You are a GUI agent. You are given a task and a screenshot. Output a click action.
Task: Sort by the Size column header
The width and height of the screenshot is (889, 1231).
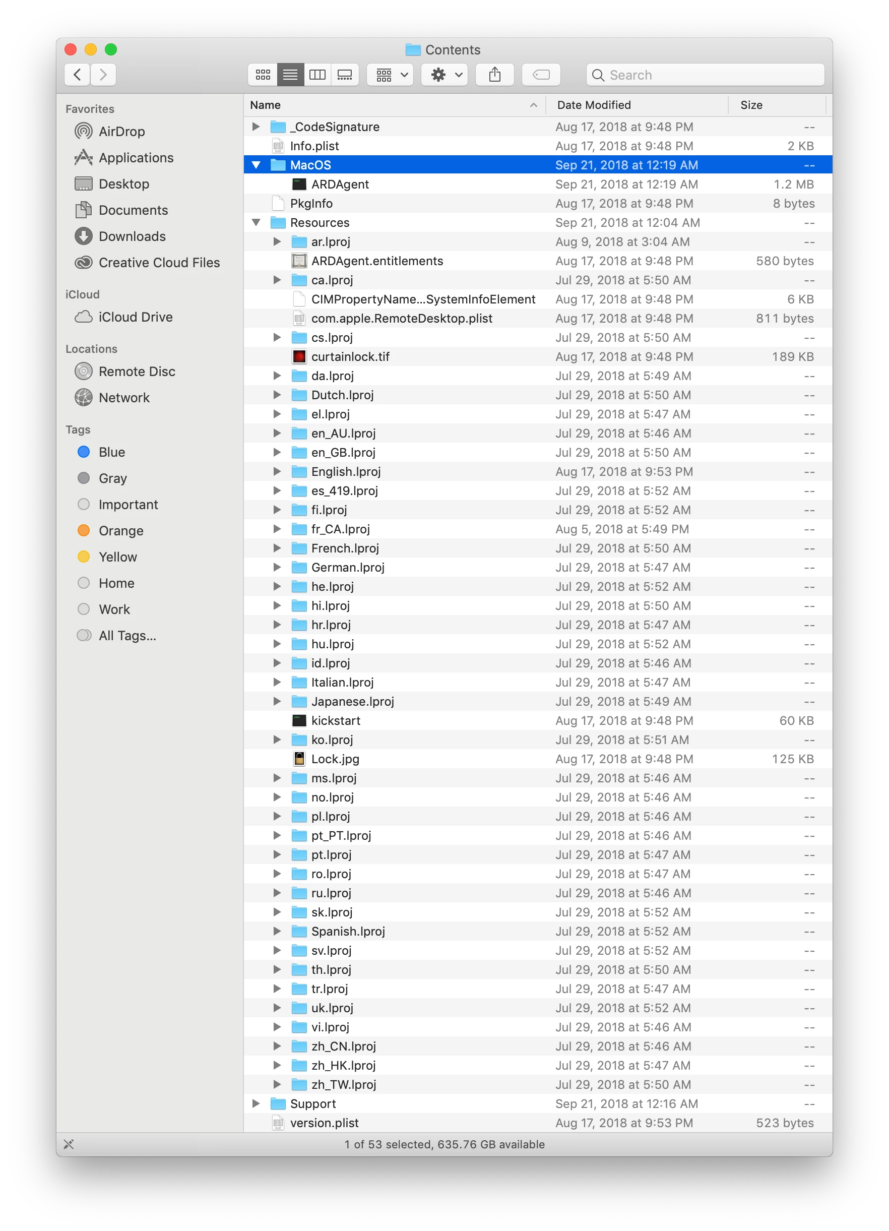[777, 105]
